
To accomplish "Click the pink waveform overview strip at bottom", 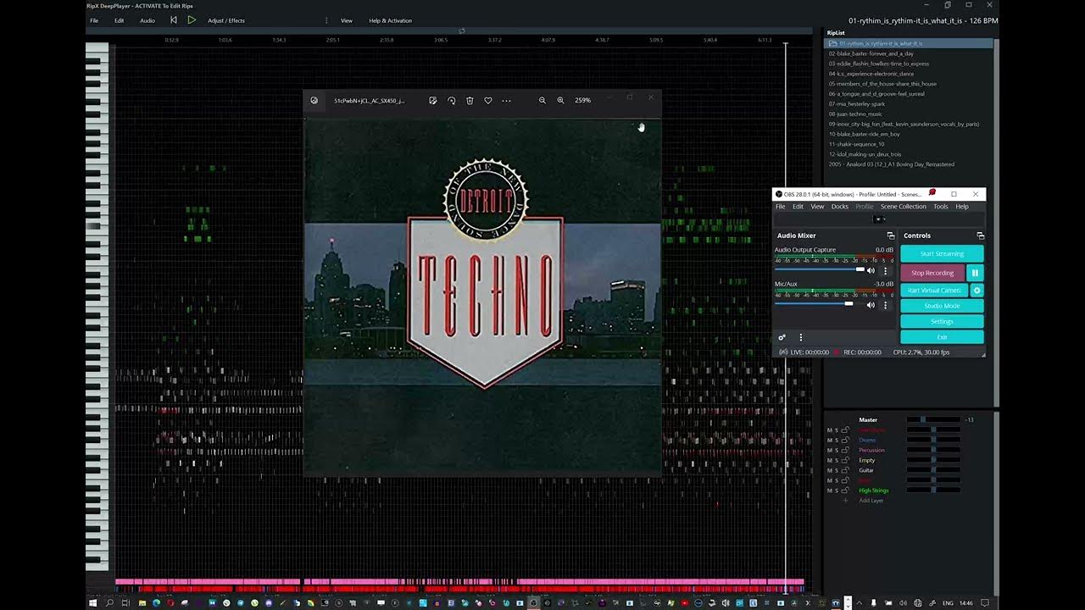I will [x=459, y=581].
